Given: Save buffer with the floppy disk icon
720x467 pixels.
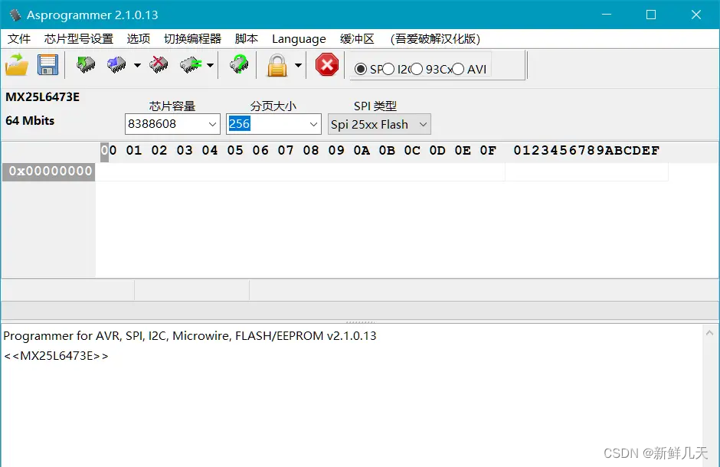Looking at the screenshot, I should [47, 64].
